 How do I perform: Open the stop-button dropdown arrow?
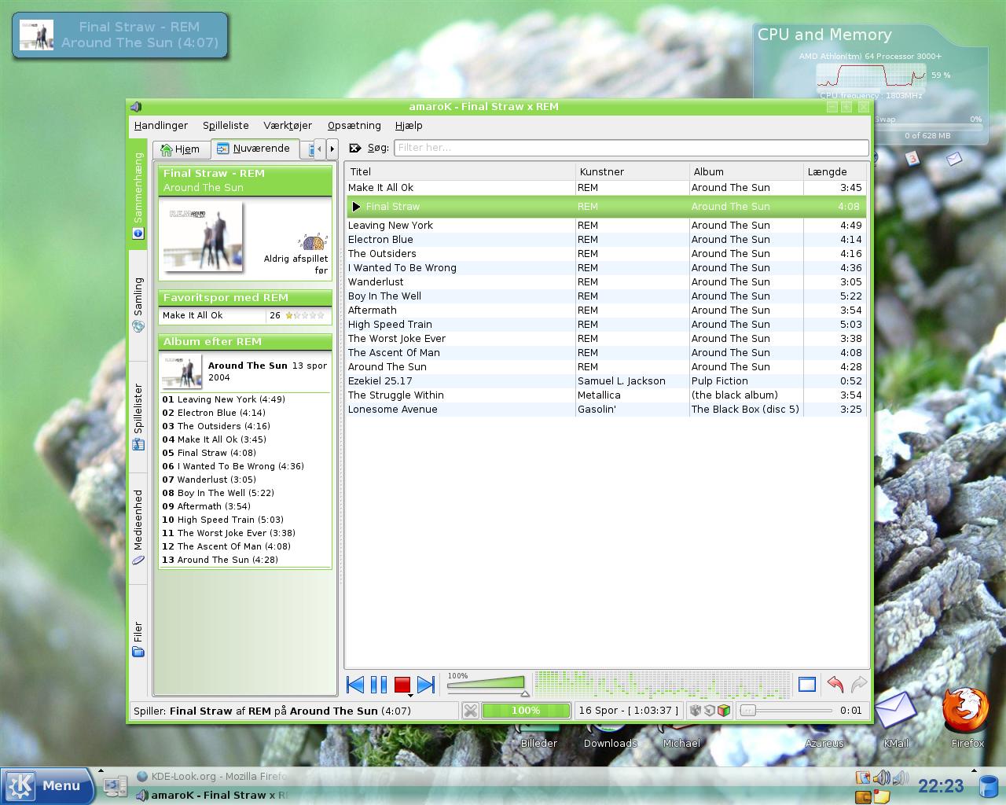coord(410,696)
